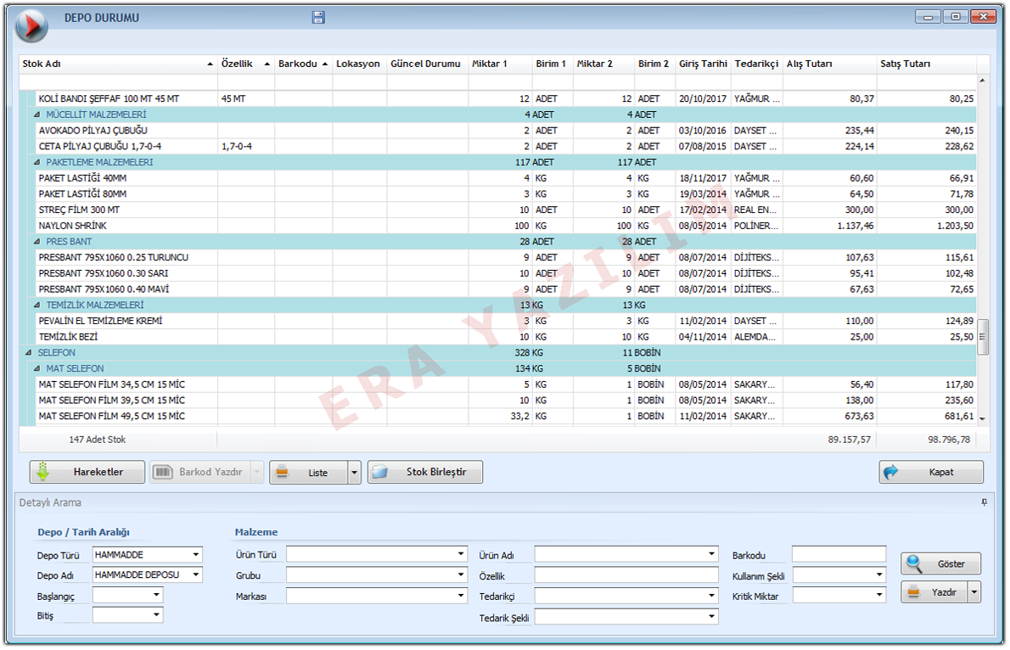The image size is (1010, 650).
Task: Collapse the PRES BANT group
Action: point(36,242)
